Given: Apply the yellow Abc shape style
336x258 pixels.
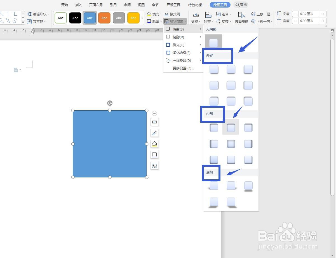Looking at the screenshot, I should [133, 18].
